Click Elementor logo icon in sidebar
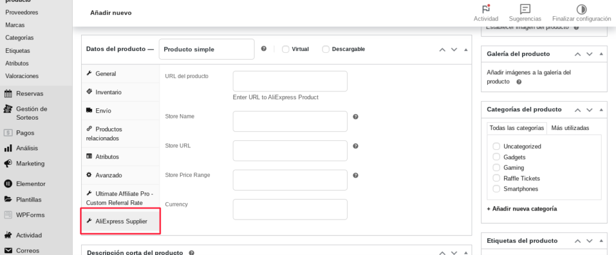 pyautogui.click(x=8, y=183)
